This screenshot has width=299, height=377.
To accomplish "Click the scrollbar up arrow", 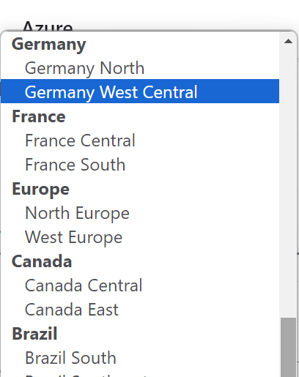I will pos(288,41).
